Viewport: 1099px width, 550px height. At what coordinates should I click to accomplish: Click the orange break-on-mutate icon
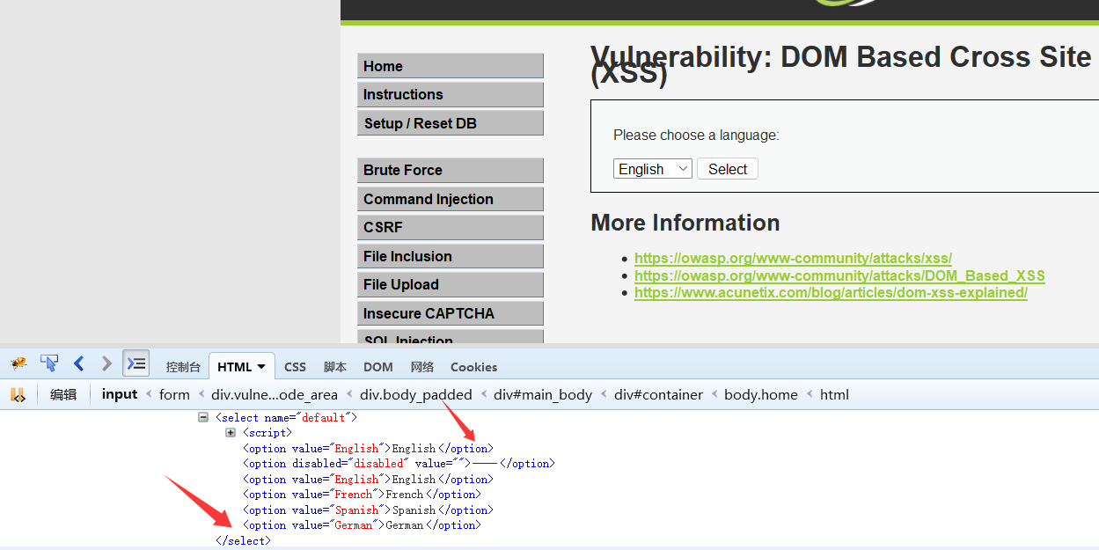coord(18,394)
